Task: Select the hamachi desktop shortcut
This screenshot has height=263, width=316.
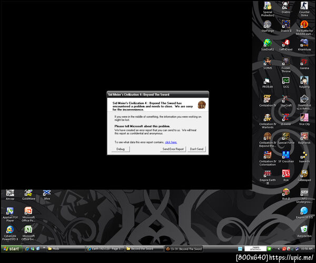Action: [x=304, y=157]
